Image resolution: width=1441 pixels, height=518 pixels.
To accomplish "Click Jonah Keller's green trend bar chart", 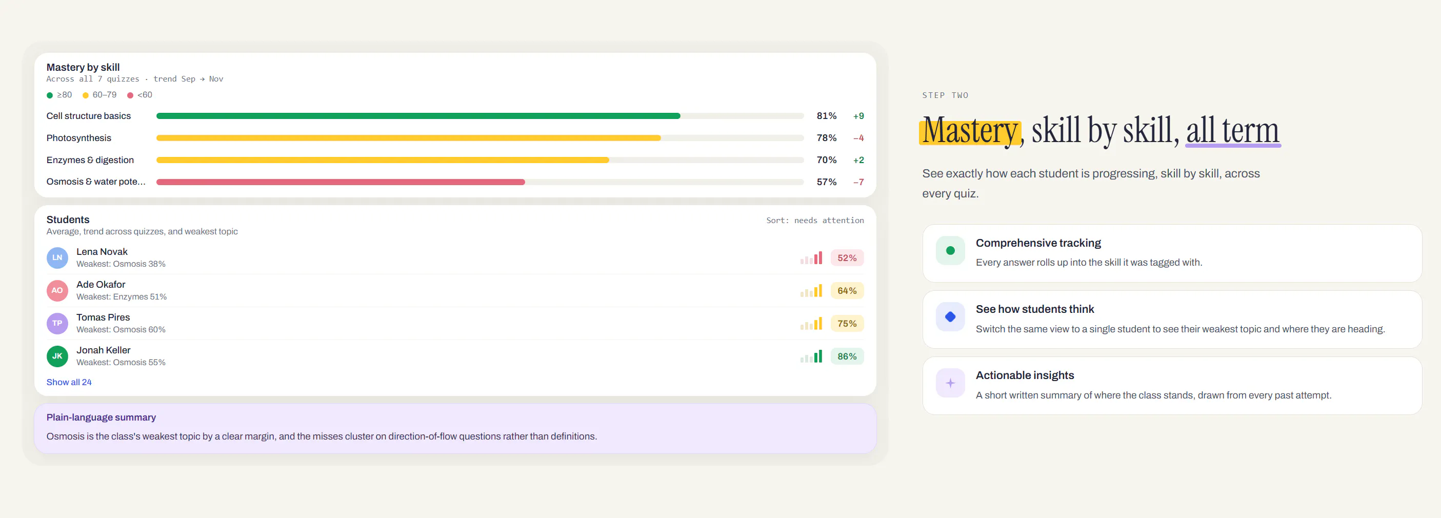I will pos(811,356).
